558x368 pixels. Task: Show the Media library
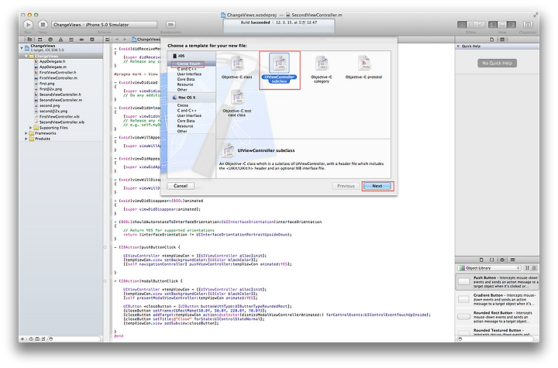512,260
